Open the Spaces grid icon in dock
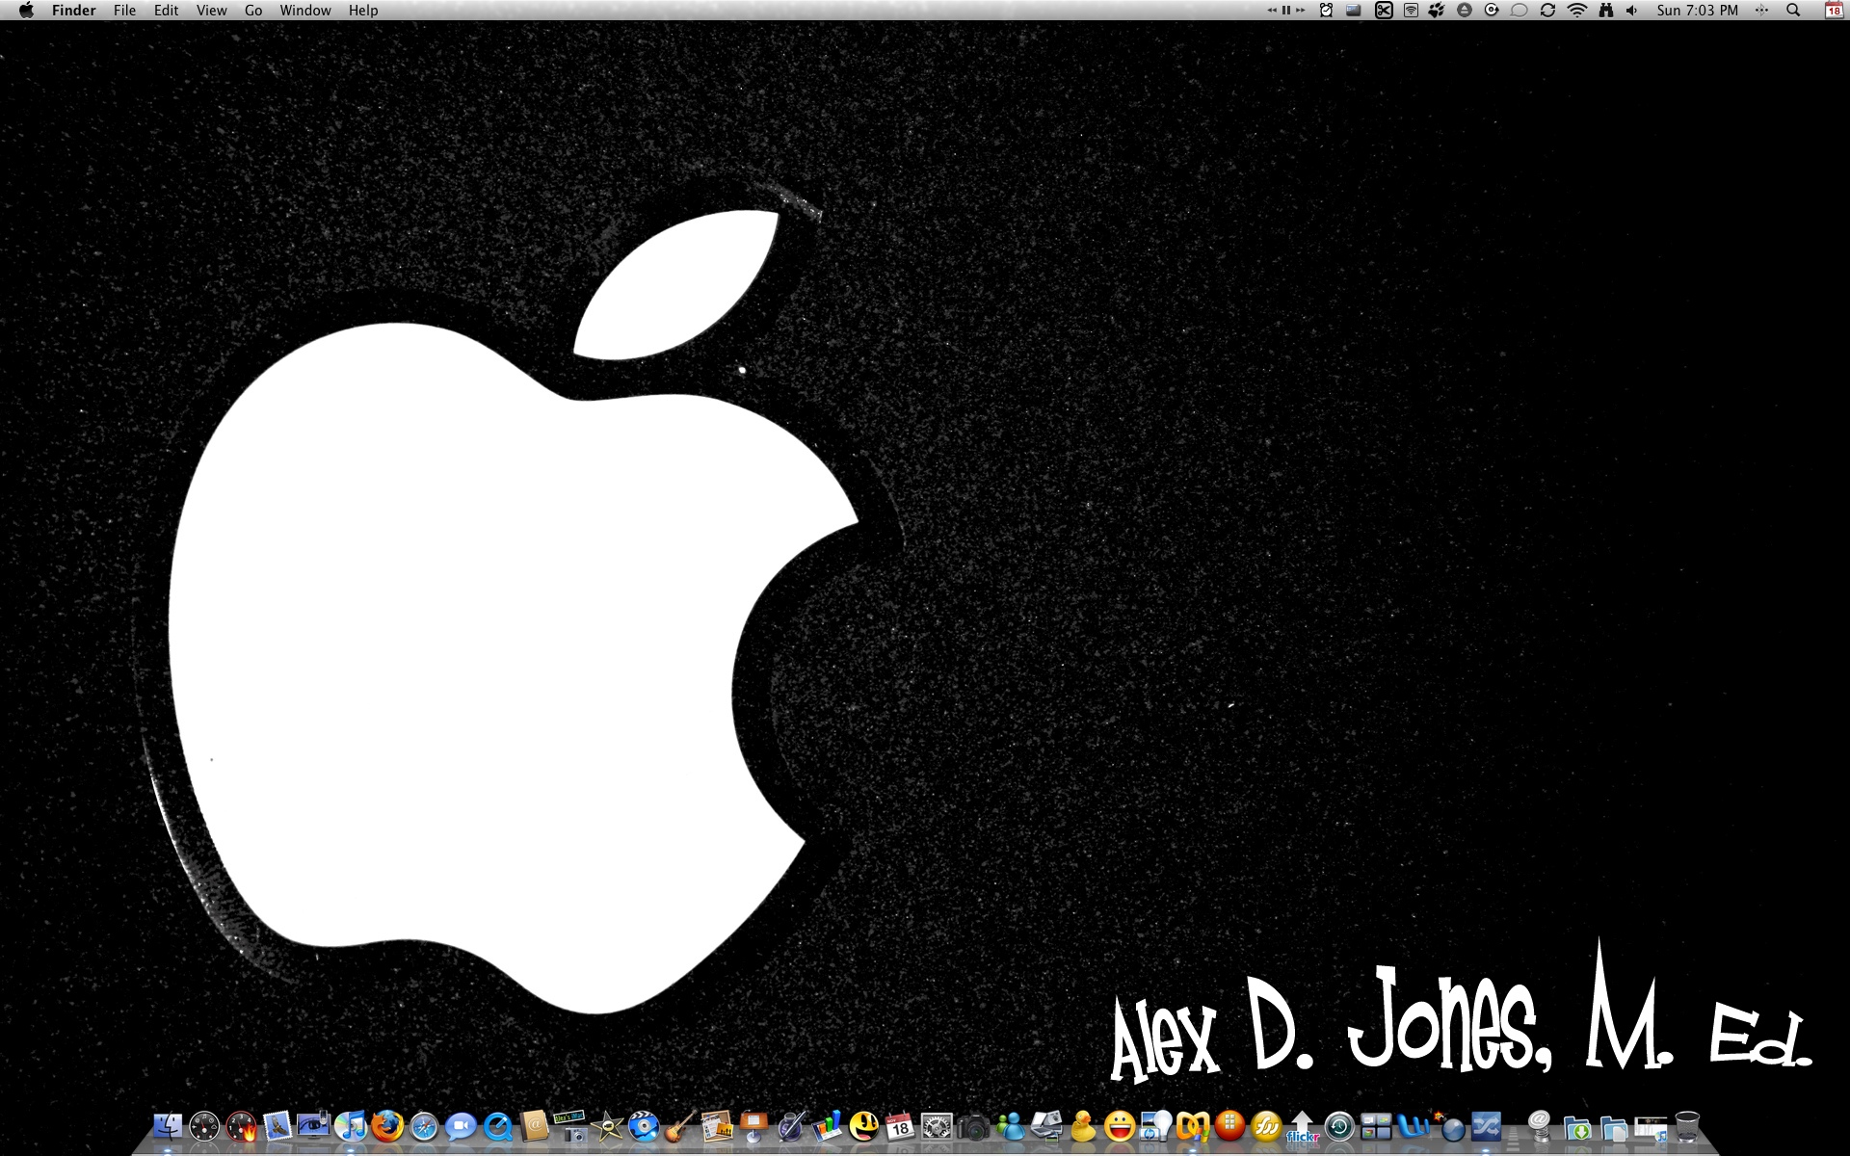This screenshot has width=1850, height=1156. (1376, 1126)
